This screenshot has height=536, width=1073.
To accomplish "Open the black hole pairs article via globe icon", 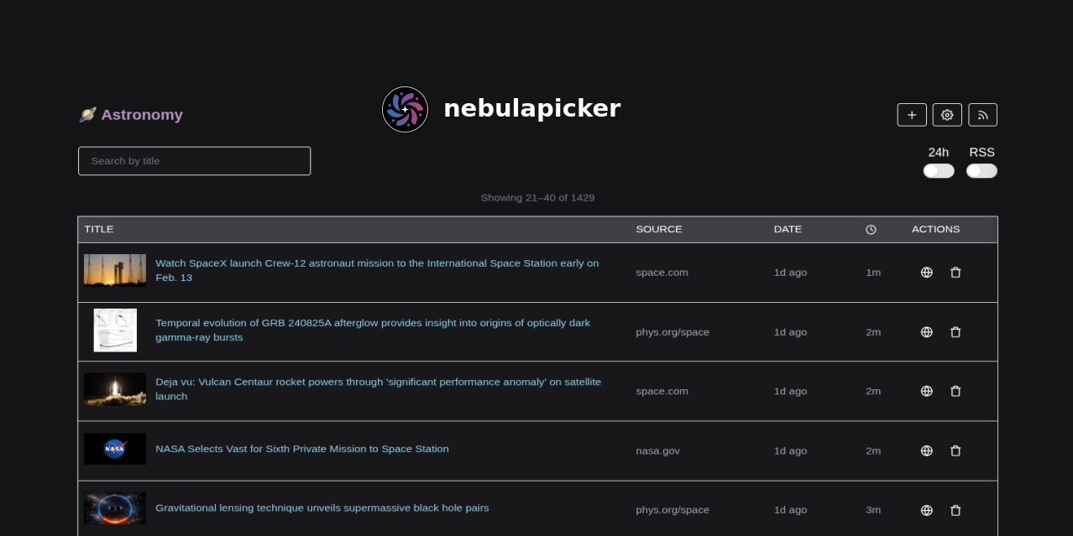I will pos(926,510).
